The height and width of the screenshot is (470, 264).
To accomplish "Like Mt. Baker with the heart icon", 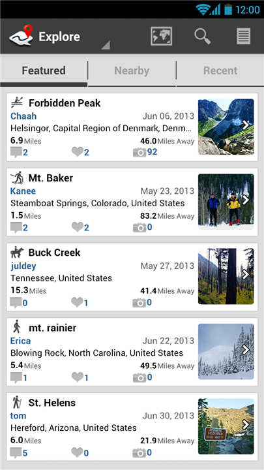I will point(77,227).
